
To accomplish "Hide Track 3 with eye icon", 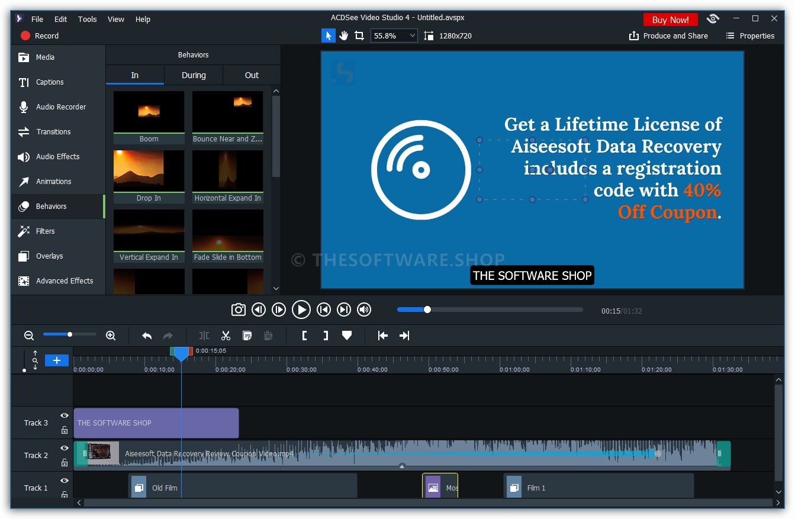I will (x=65, y=416).
